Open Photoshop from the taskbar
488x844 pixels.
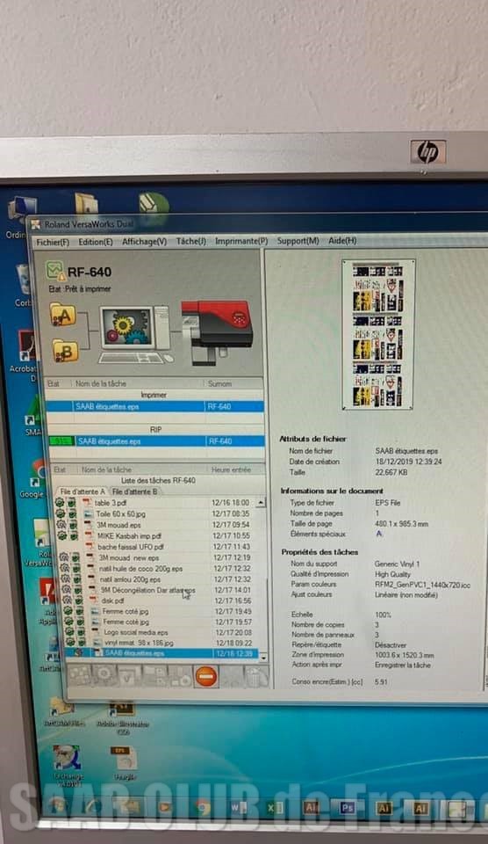348,807
